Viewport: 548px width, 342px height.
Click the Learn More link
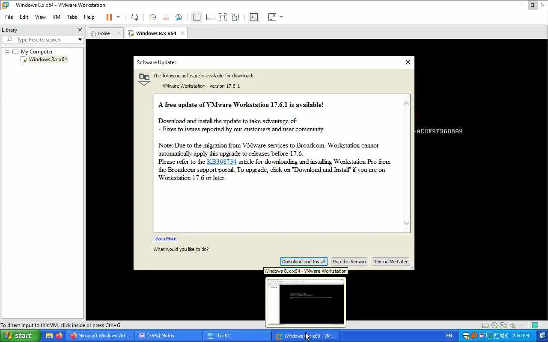coord(165,239)
